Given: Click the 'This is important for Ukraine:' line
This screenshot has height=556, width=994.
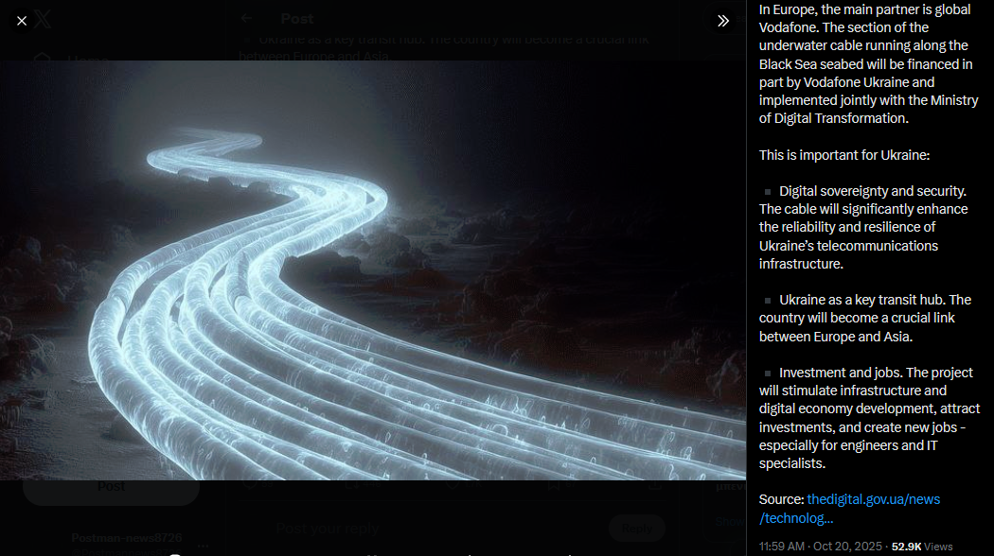Looking at the screenshot, I should 844,155.
